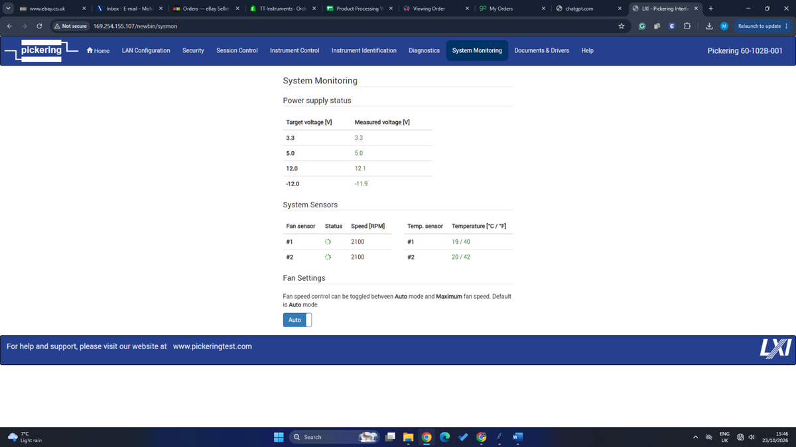
Task: Bookmark this page with the star icon
Action: (x=621, y=26)
